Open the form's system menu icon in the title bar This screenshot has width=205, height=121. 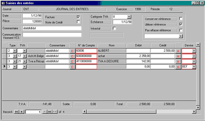pos(3,3)
